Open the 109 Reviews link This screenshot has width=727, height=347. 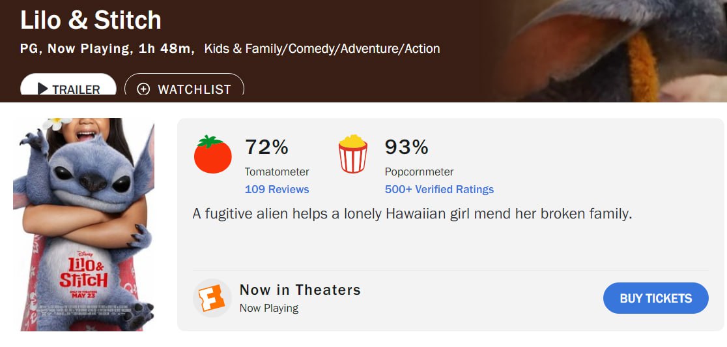(277, 189)
